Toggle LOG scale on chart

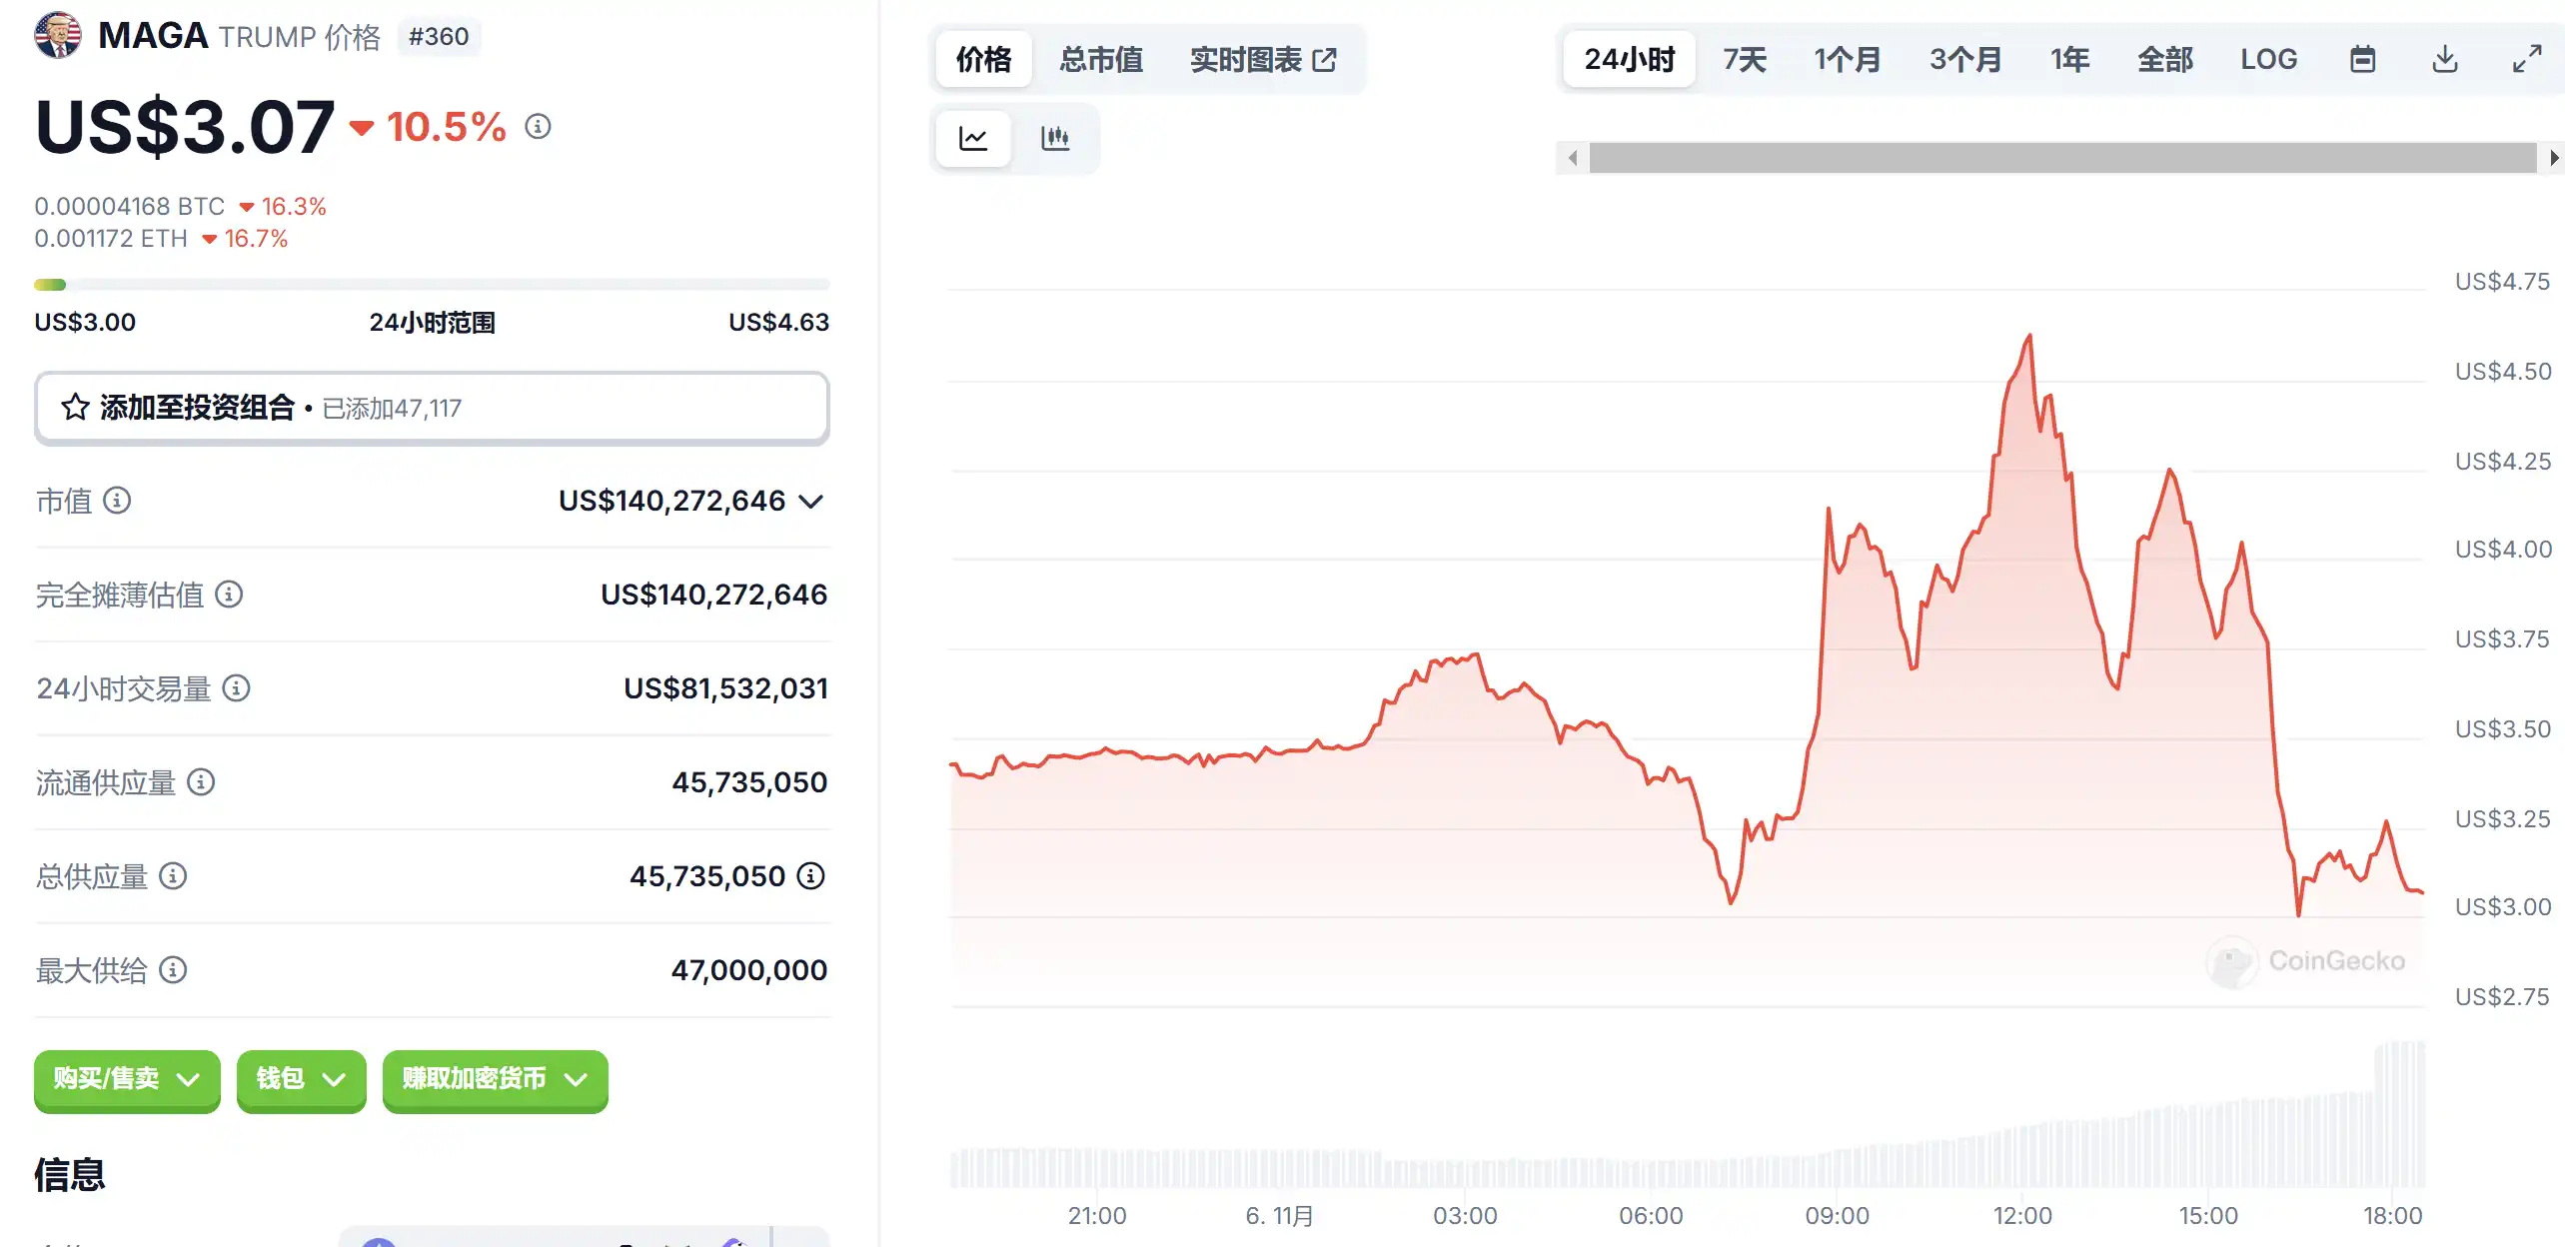(2268, 60)
